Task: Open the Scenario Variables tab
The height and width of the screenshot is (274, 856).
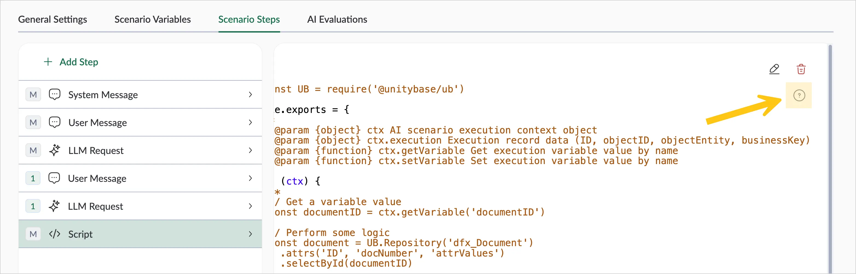Action: tap(152, 19)
